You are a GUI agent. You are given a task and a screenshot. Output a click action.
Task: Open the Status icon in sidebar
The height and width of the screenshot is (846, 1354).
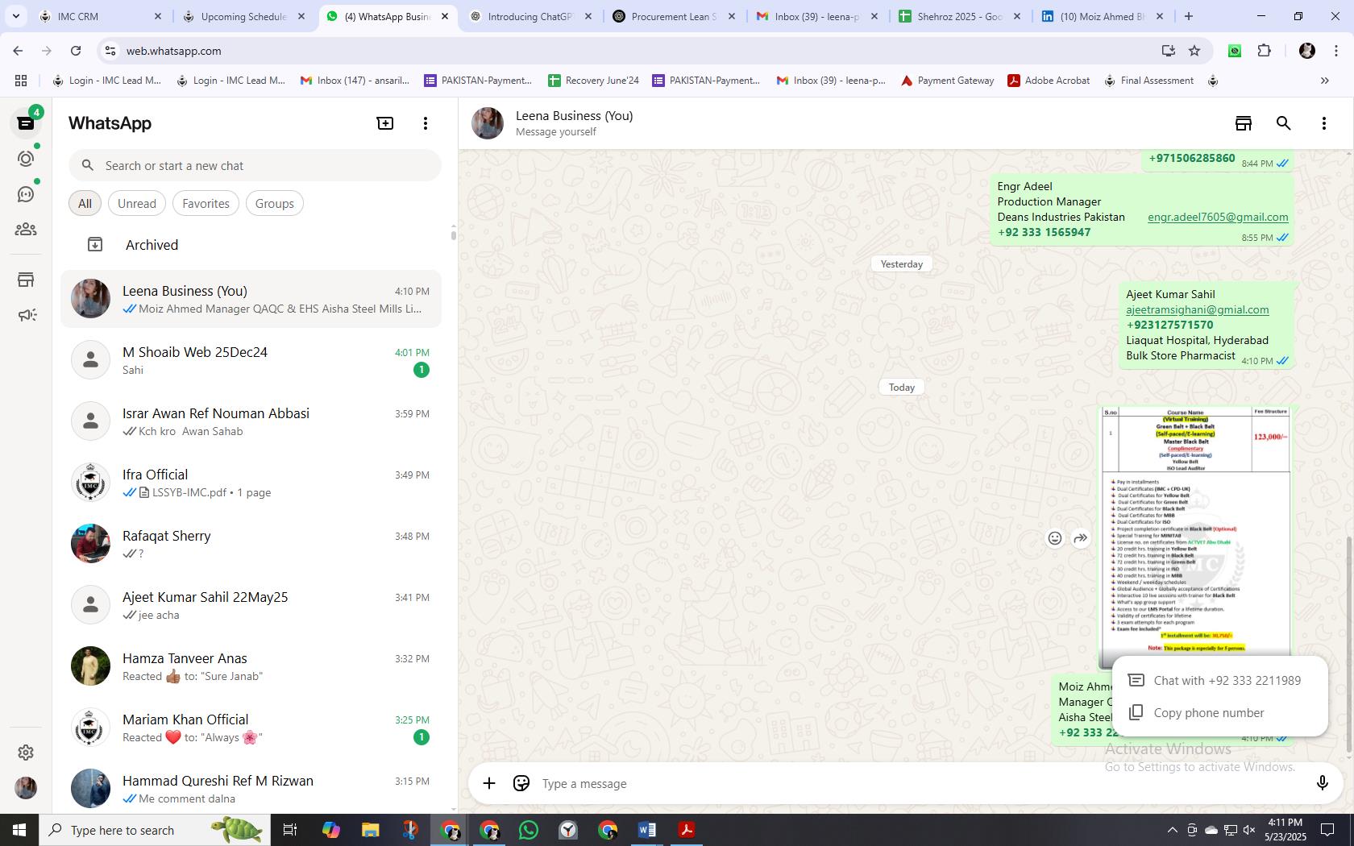point(26,159)
